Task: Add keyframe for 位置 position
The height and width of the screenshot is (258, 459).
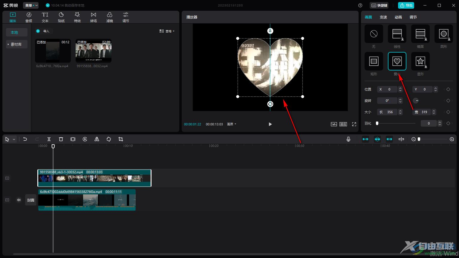Action: [448, 89]
